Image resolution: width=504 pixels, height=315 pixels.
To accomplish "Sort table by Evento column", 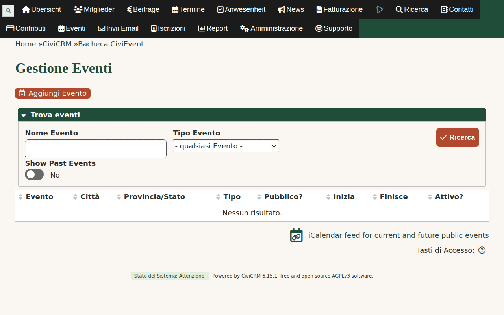I will 36,197.
